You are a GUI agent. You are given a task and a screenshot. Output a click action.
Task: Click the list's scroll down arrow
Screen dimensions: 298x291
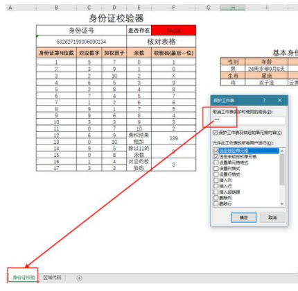tap(282, 203)
